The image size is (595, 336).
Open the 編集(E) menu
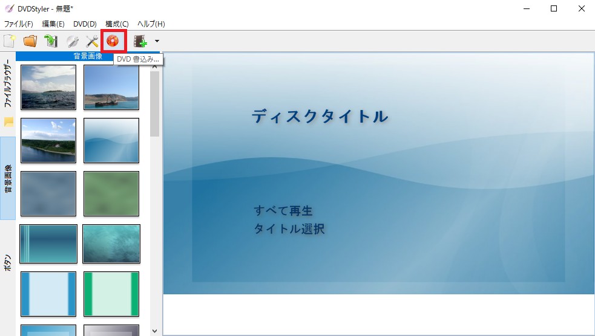[x=53, y=24]
